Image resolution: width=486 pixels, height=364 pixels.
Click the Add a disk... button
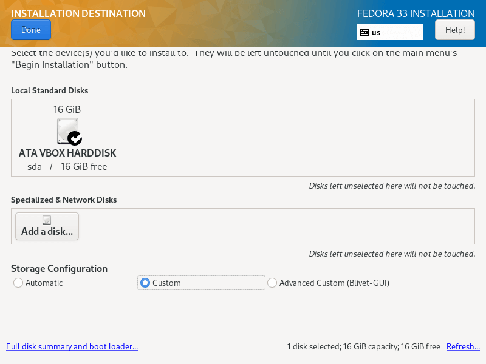point(47,226)
